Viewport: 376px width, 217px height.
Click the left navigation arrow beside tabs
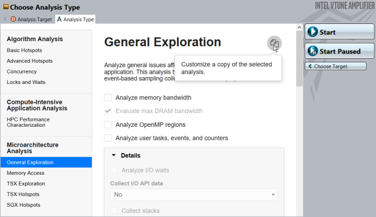tap(5, 19)
